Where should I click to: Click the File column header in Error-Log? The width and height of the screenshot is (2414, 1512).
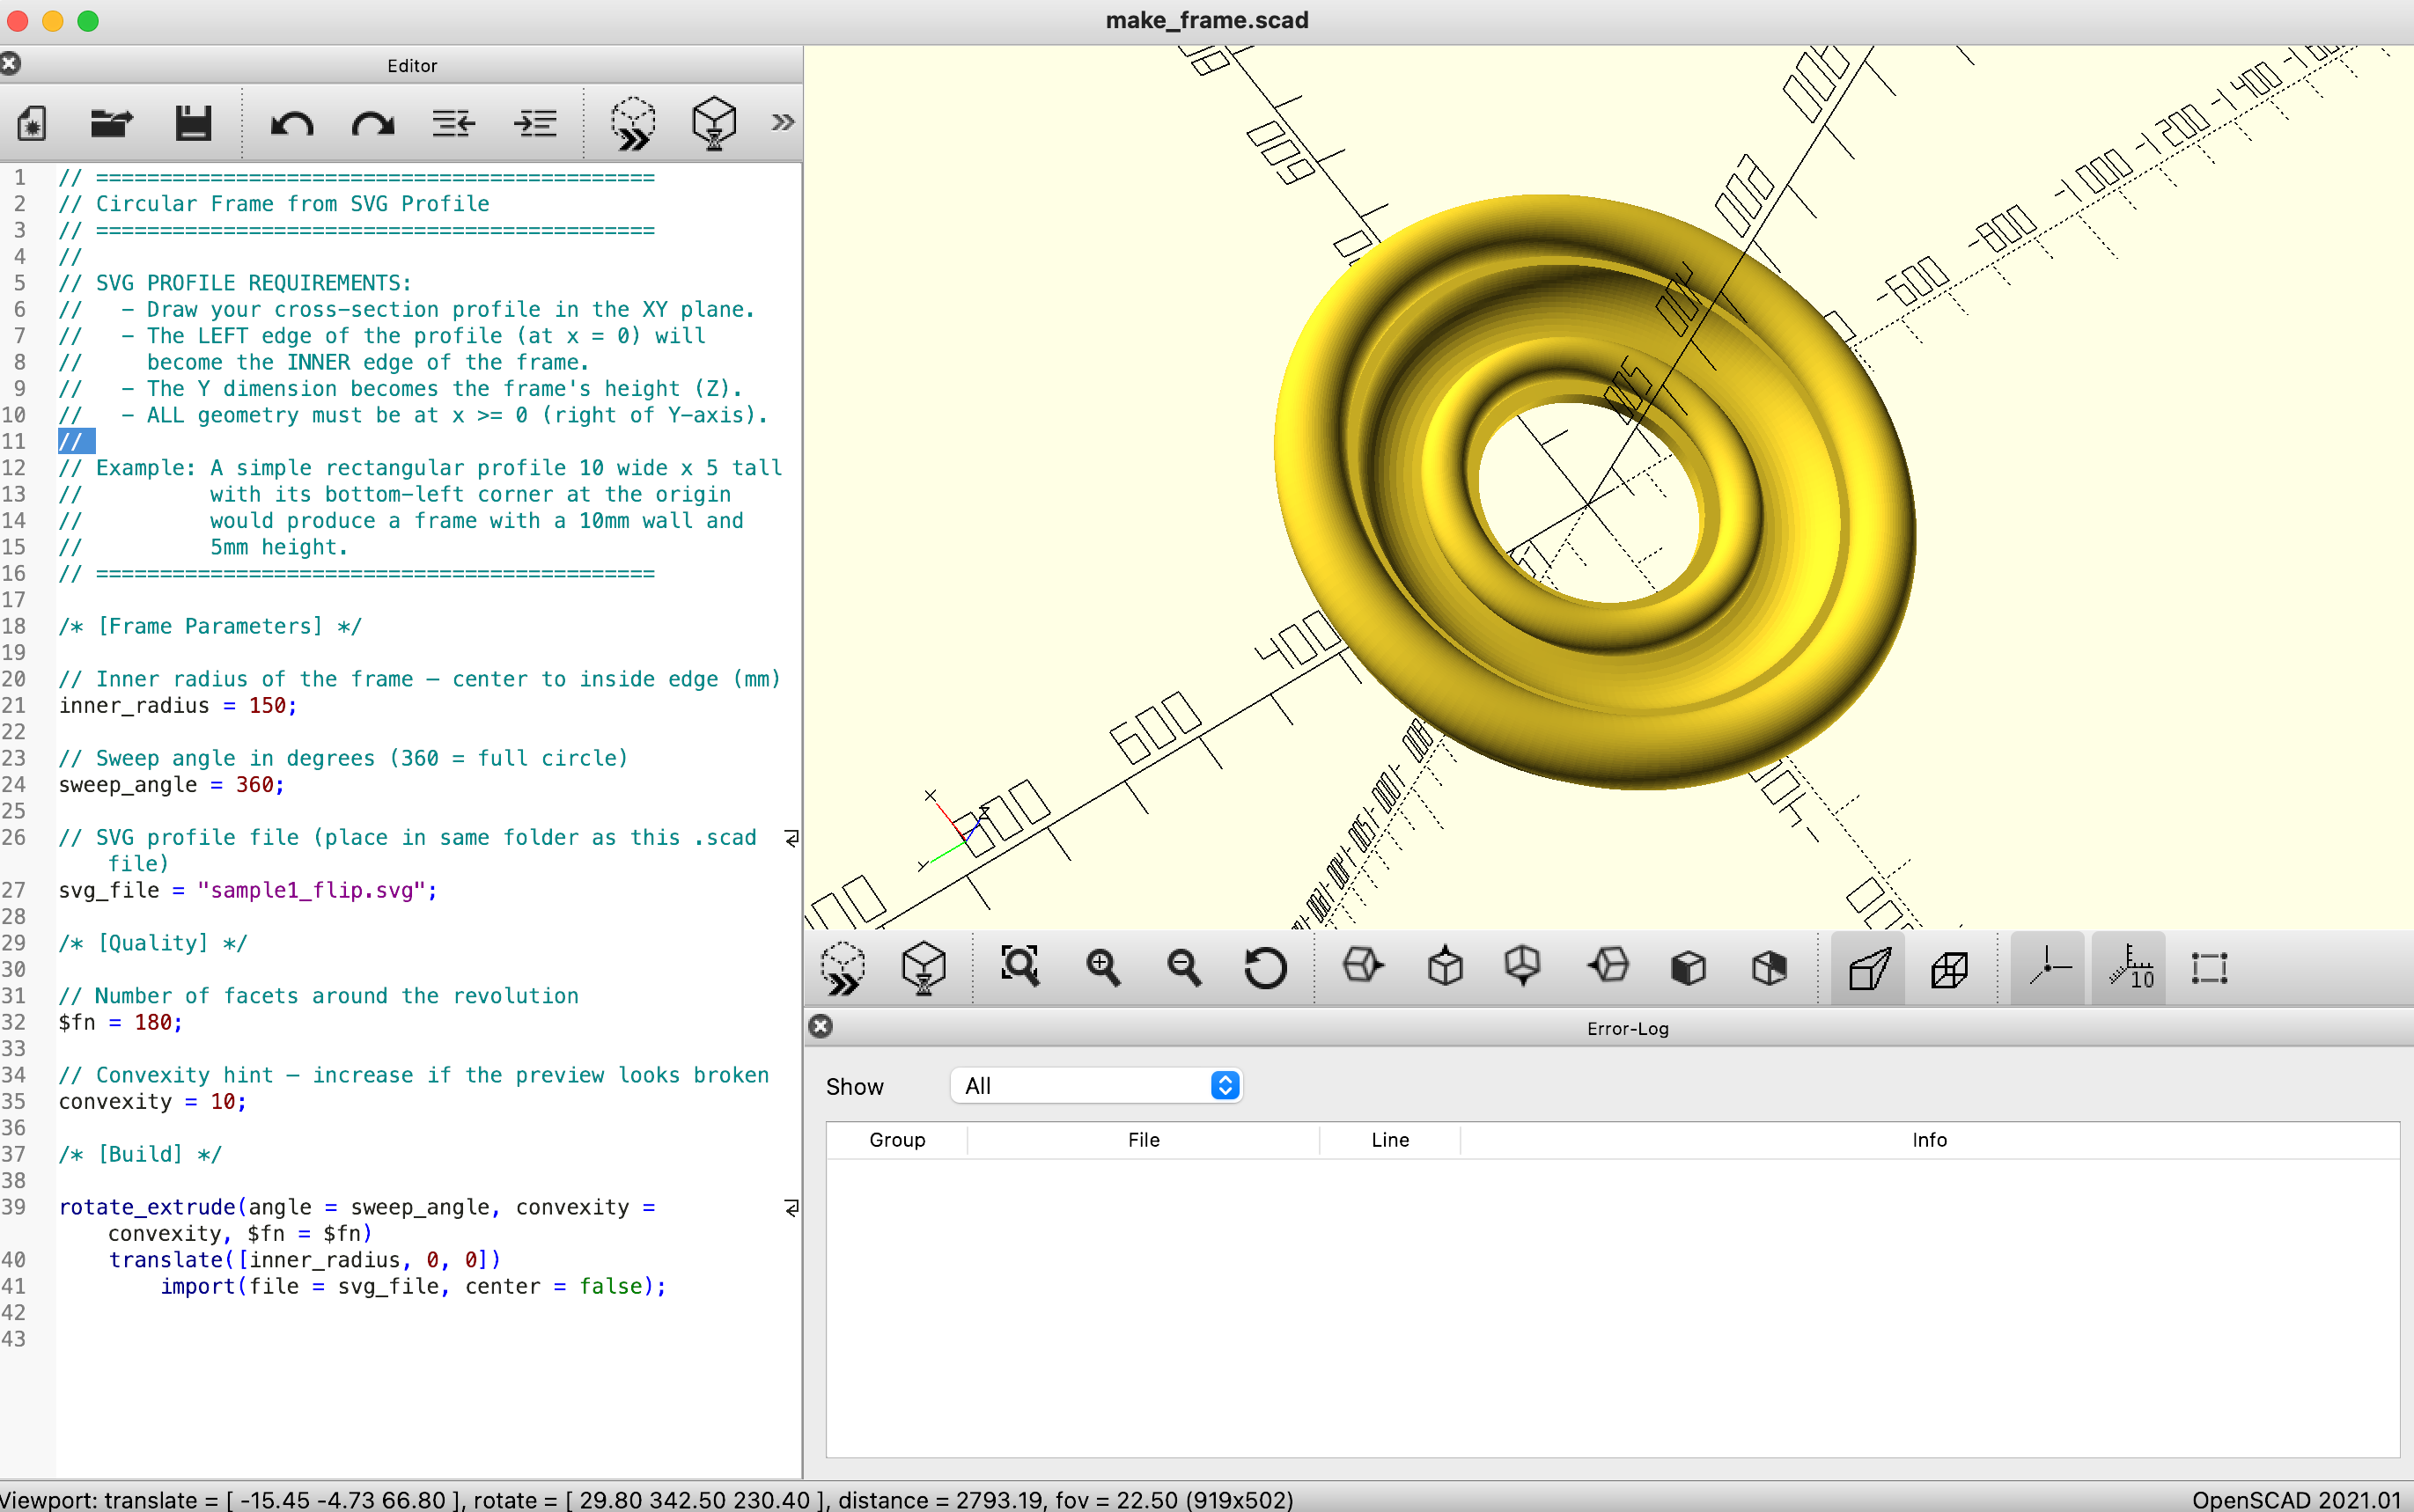[1143, 1140]
